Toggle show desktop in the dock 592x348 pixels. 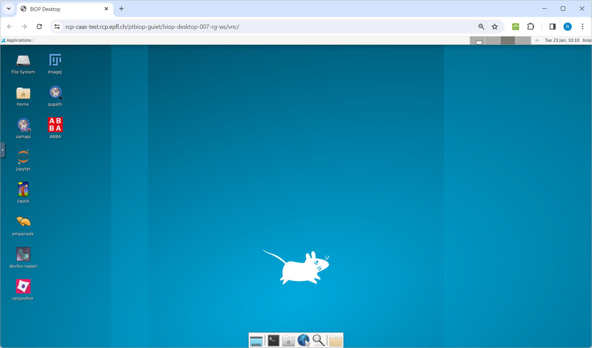[256, 340]
